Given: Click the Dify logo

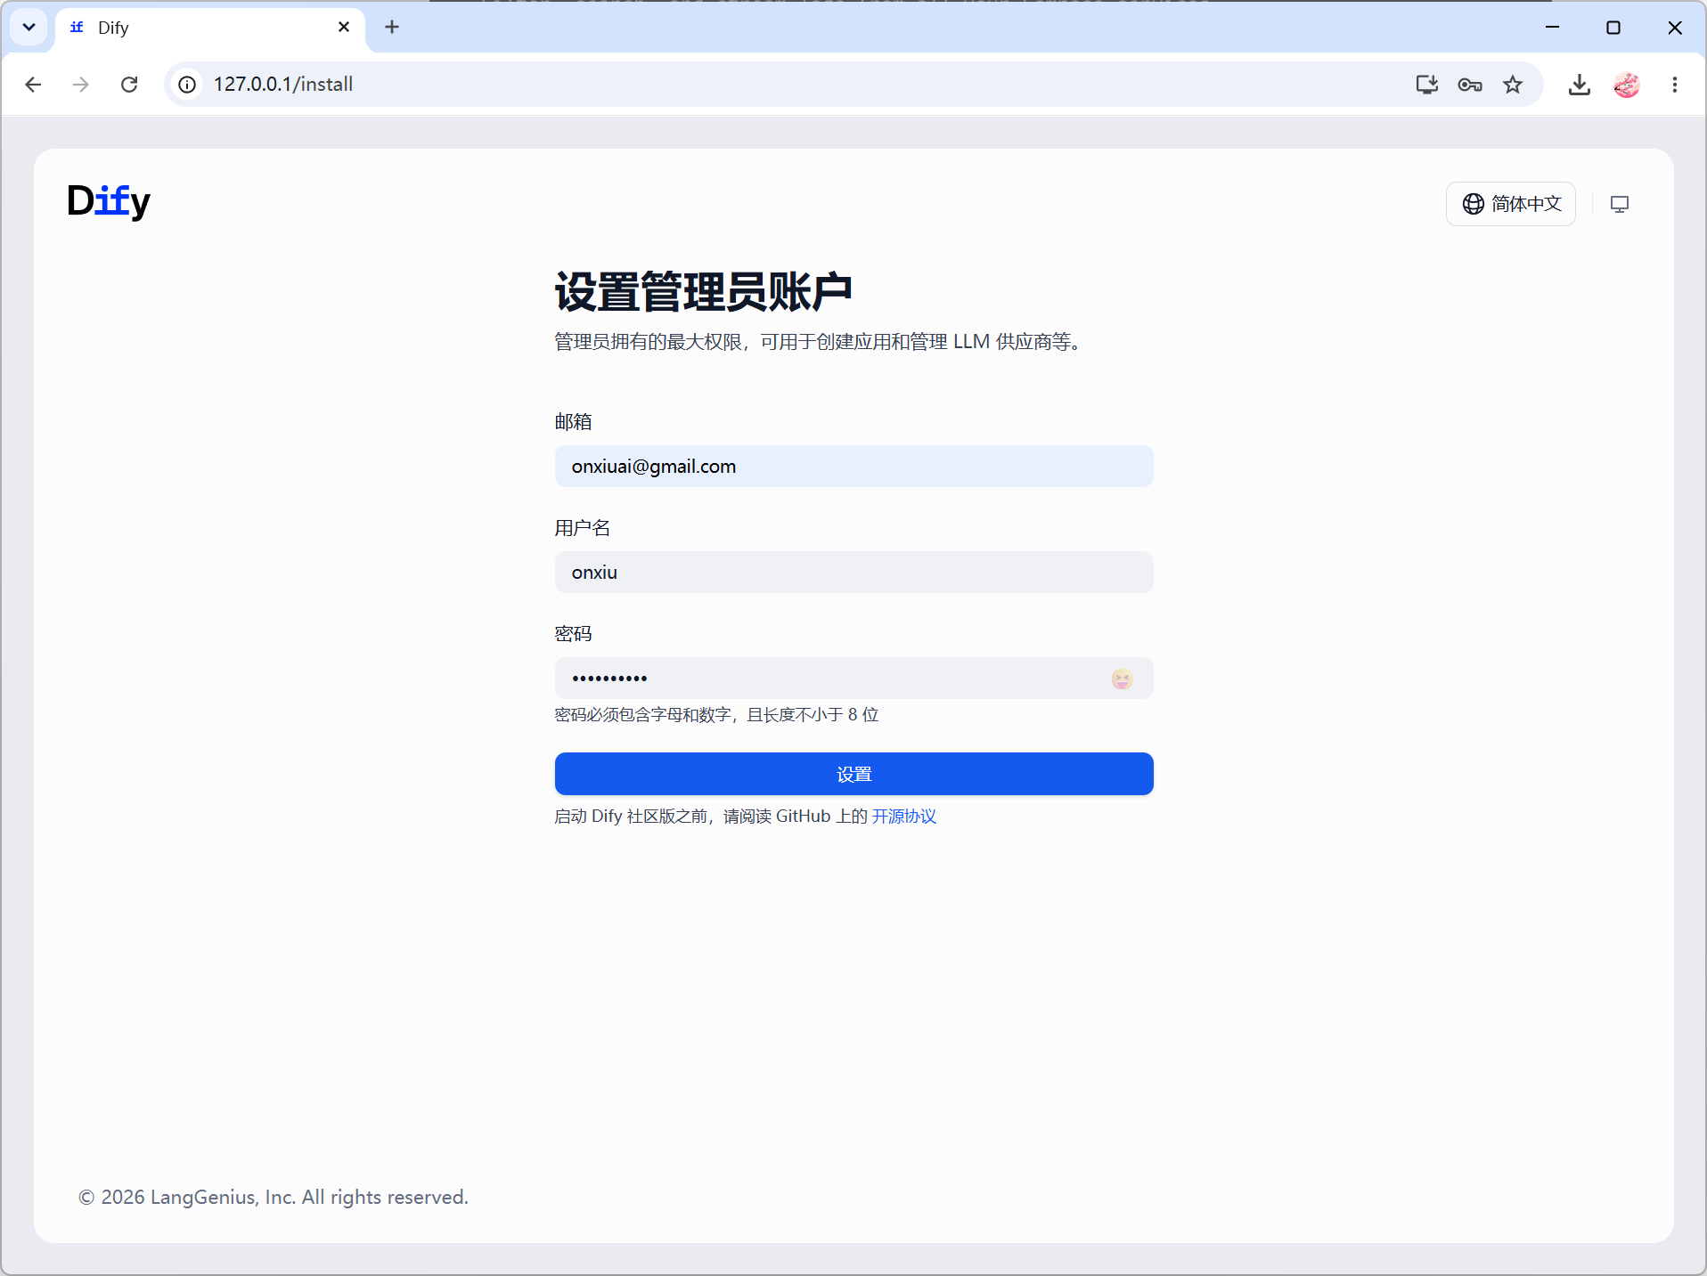Looking at the screenshot, I should tap(109, 201).
